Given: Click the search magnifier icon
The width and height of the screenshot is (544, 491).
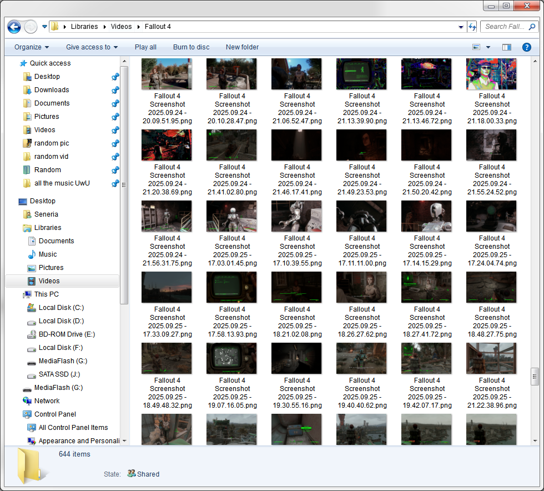Looking at the screenshot, I should coord(532,27).
